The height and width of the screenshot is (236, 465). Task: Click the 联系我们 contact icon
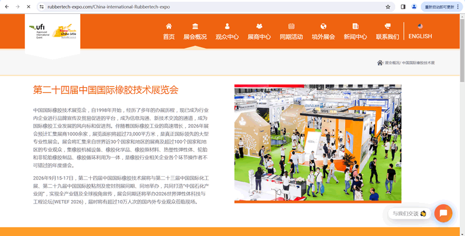pyautogui.click(x=387, y=26)
